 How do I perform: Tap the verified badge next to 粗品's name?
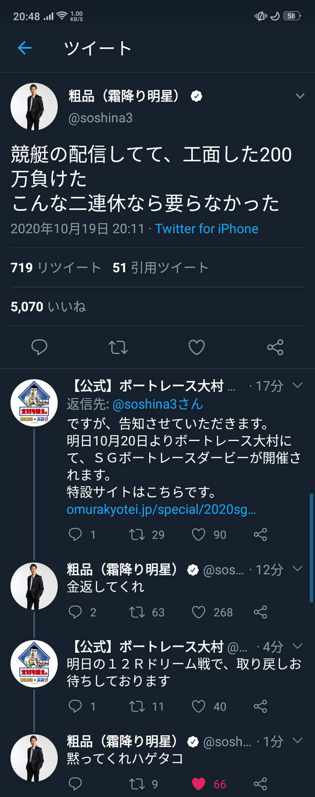[x=196, y=96]
